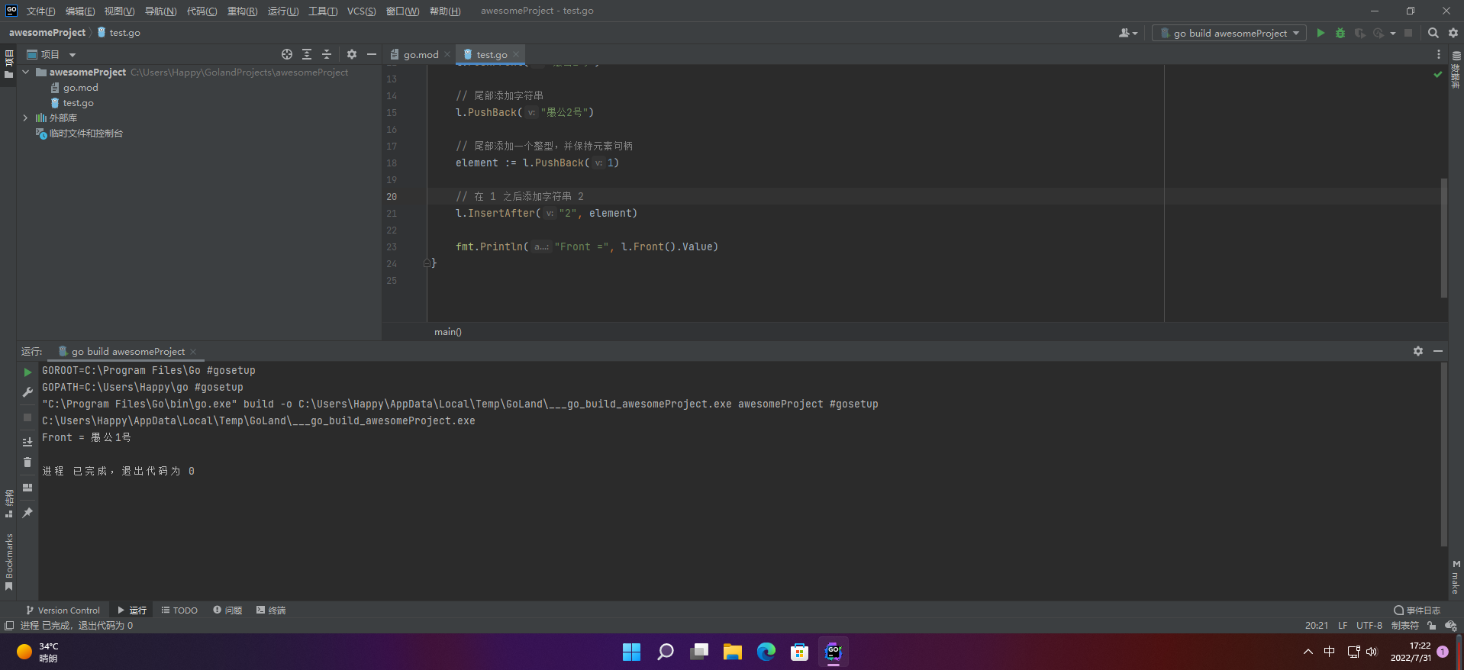The width and height of the screenshot is (1464, 670).
Task: Expand all nodes in the Project panel
Action: pyautogui.click(x=307, y=54)
